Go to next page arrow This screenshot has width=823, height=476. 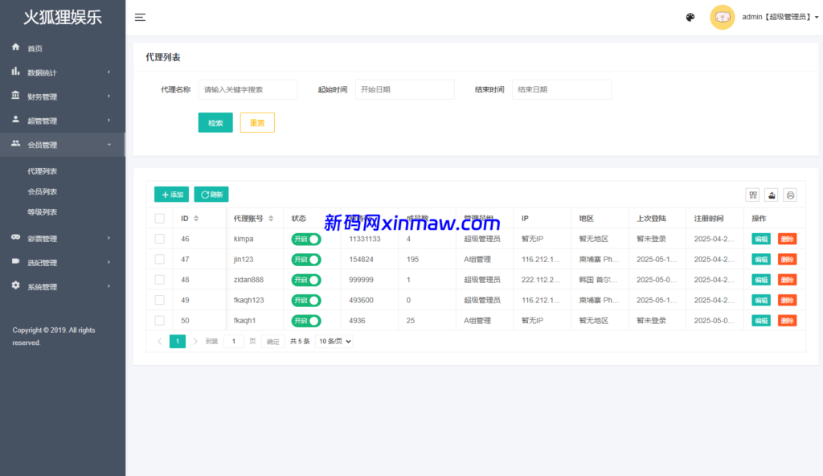pos(195,342)
